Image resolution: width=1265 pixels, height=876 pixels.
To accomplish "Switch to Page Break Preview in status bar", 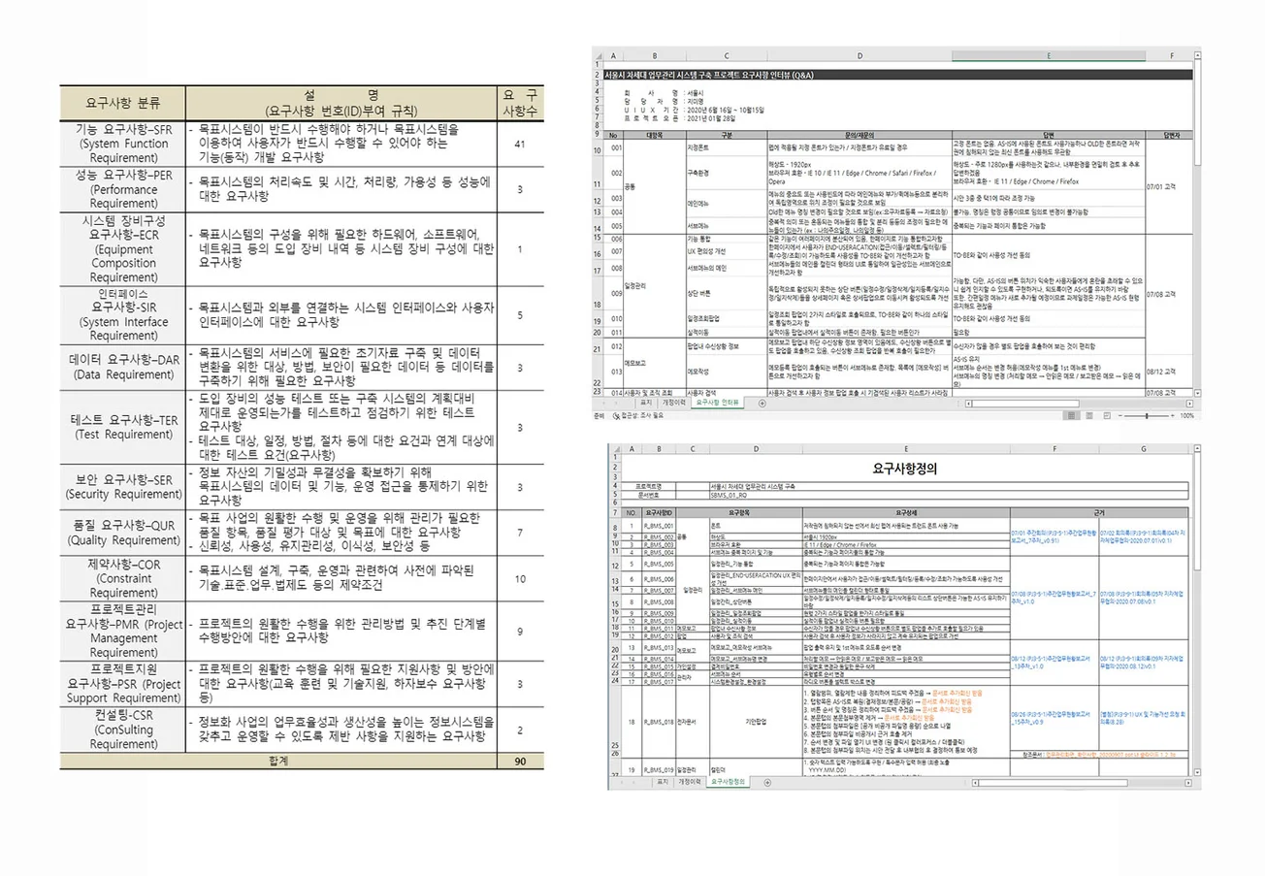I will pos(1108,415).
